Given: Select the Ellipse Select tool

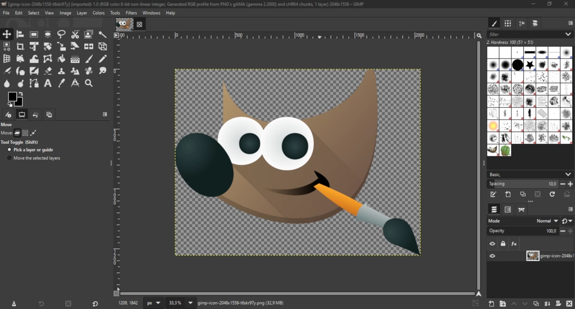Looking at the screenshot, I should pyautogui.click(x=48, y=34).
